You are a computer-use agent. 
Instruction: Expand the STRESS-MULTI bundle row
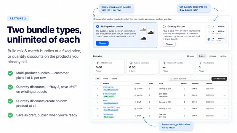coord(97,95)
